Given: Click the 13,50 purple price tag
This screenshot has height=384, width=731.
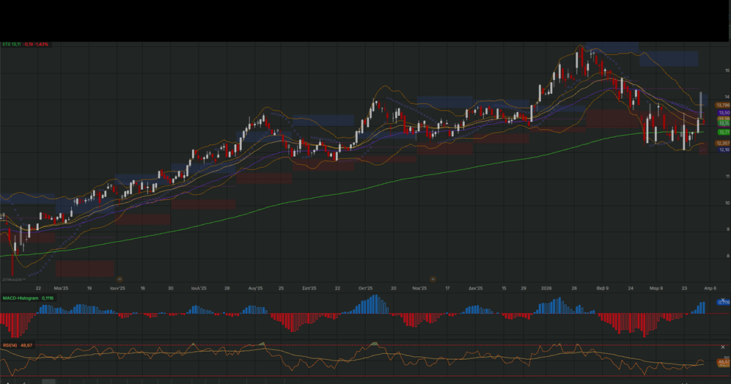Looking at the screenshot, I should (x=724, y=113).
